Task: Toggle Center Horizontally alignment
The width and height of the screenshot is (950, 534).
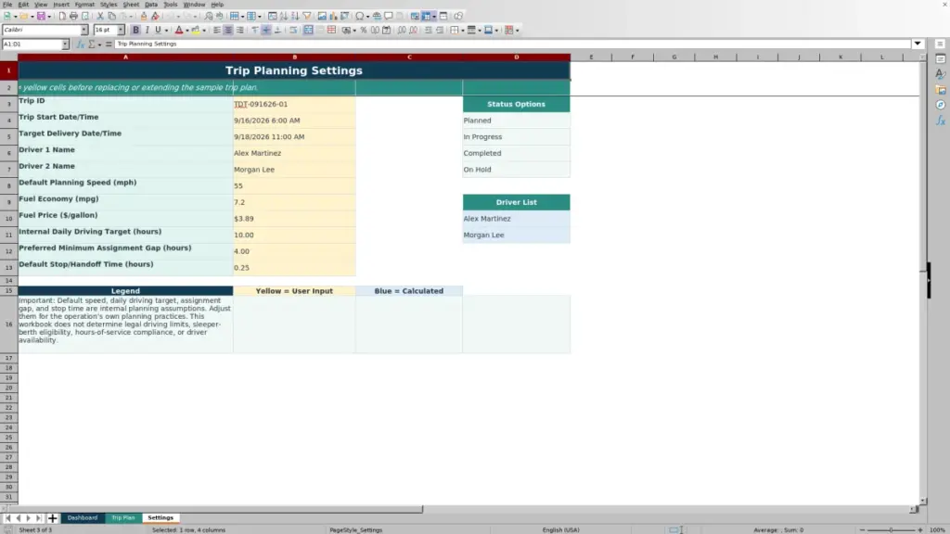Action: (228, 31)
